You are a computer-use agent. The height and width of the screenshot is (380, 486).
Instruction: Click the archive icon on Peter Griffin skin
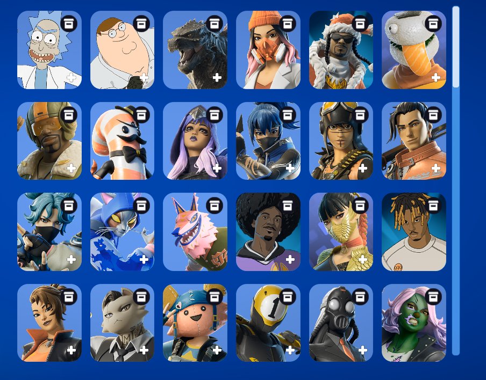coord(141,24)
